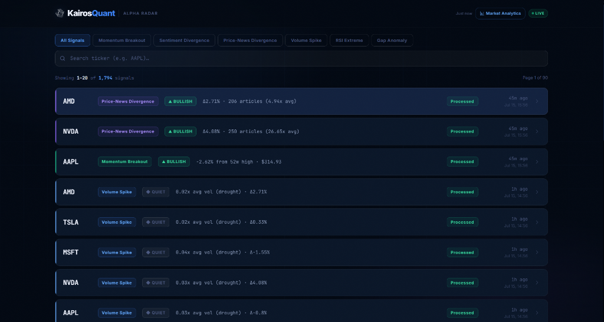Image resolution: width=604 pixels, height=322 pixels.
Task: Expand NVDA Volume Spike row chevron
Action: (x=537, y=283)
